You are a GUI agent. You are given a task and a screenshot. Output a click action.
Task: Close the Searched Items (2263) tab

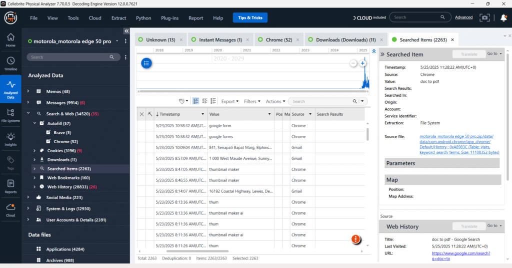452,40
